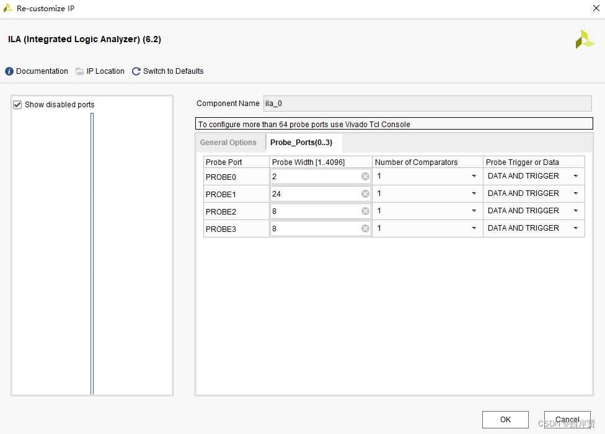Open the IP Location link

pos(105,71)
